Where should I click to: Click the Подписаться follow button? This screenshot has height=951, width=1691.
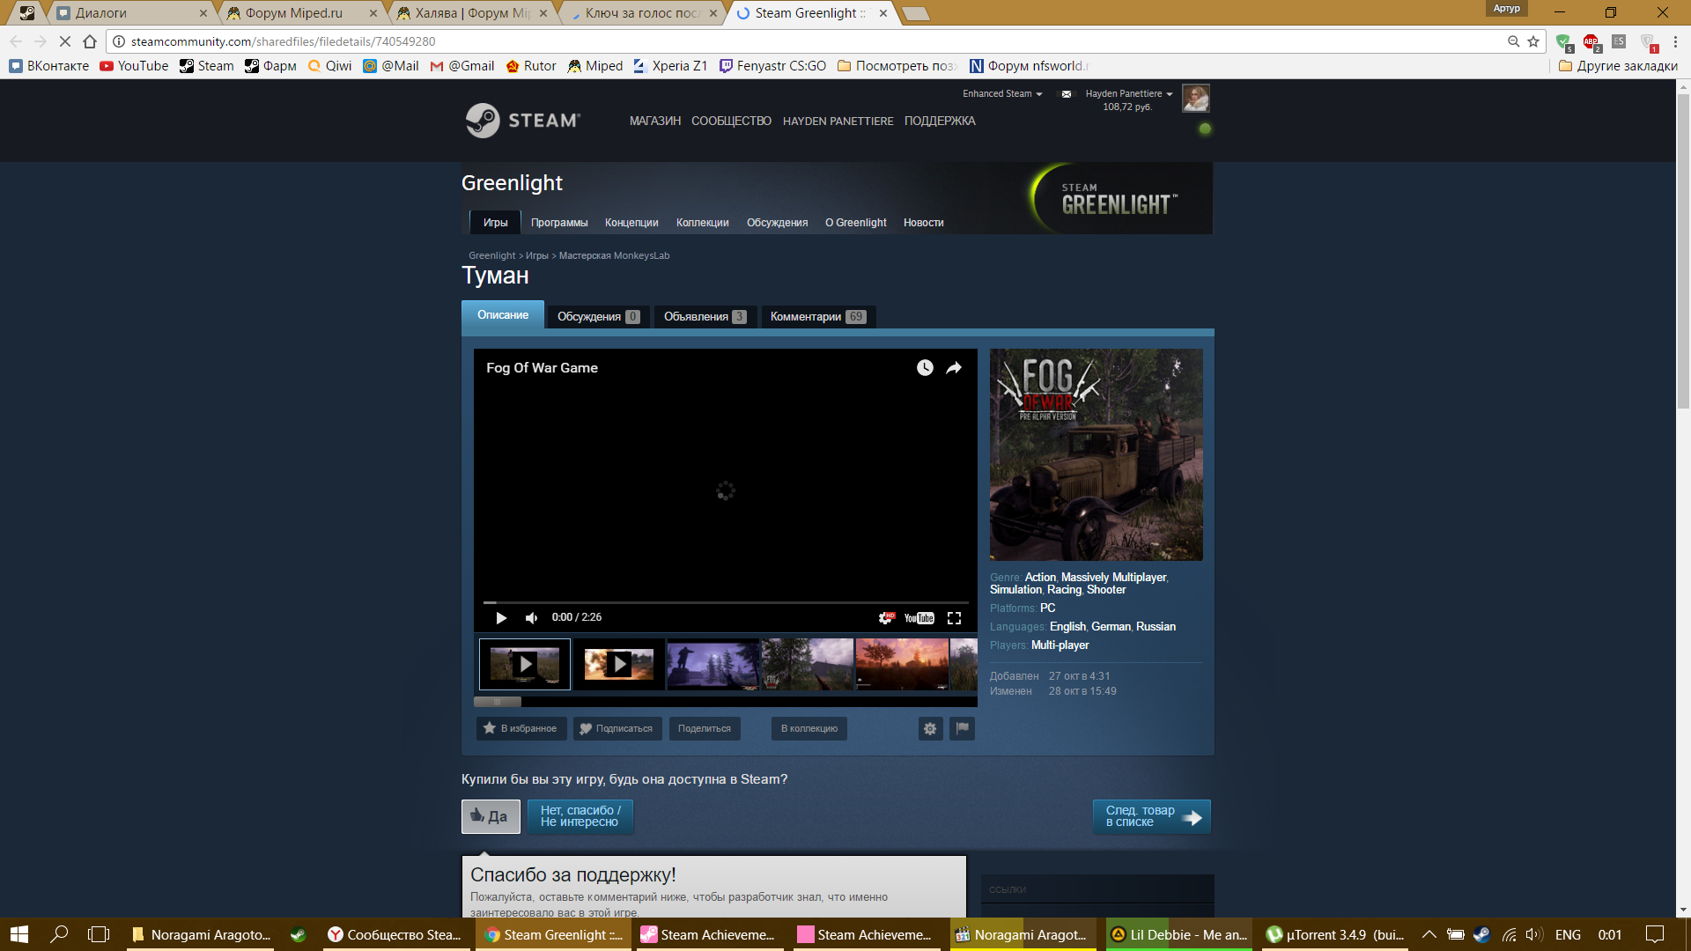617,729
